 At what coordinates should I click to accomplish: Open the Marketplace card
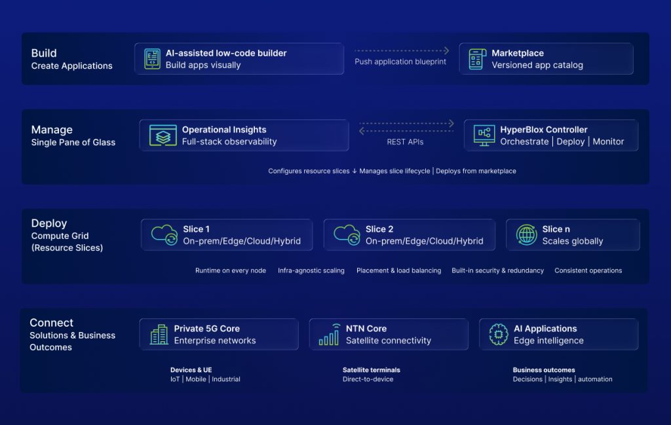(546, 58)
